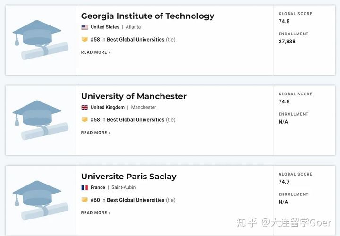The height and width of the screenshot is (236, 340).
Task: Click the rank badge icon beside Manchester's #58
Action: coord(85,119)
